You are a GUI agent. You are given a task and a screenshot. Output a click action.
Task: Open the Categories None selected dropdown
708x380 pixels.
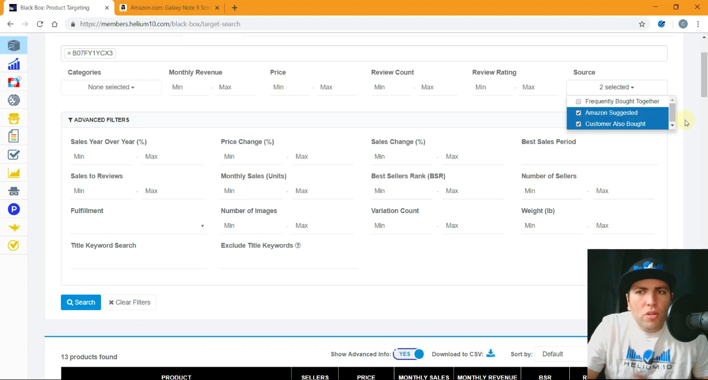[111, 87]
